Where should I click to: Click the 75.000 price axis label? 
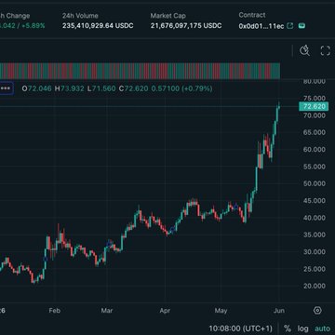pyautogui.click(x=315, y=99)
